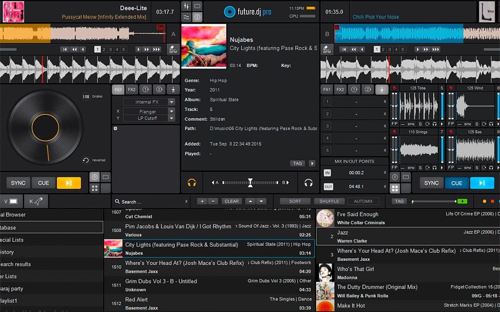Screen dimensions: 500x312
Task: Open the BPM eraser tool on deck A
Action: coord(173,49)
